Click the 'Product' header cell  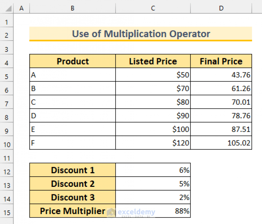point(73,61)
